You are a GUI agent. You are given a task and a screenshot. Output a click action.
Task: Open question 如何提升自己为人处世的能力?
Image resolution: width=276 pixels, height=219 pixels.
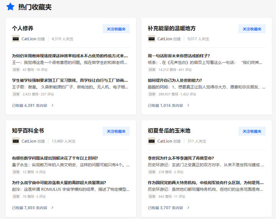(x=175, y=81)
